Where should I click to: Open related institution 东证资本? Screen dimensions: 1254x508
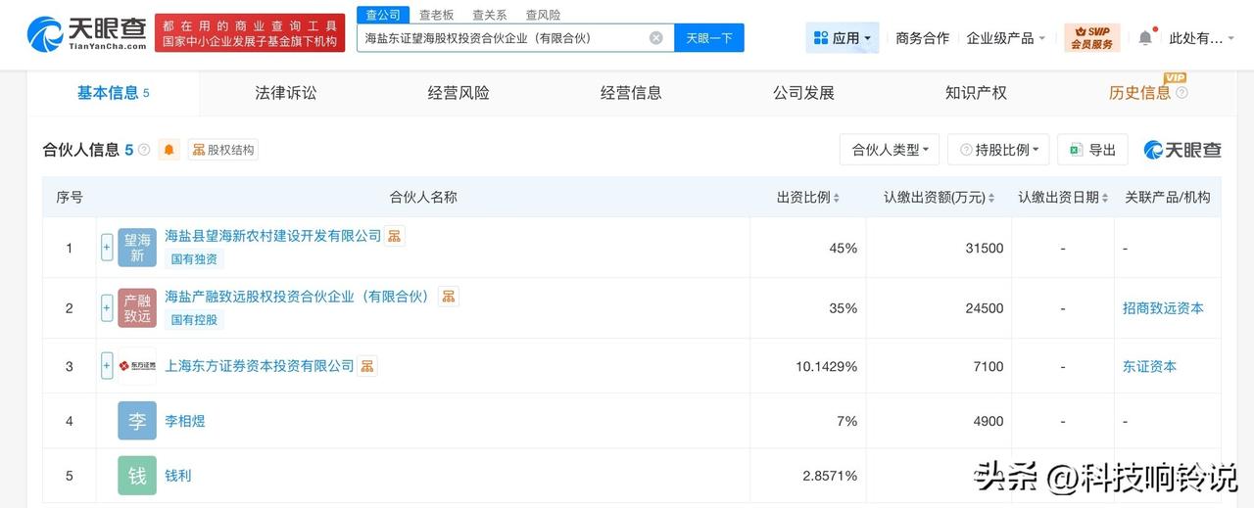[x=1149, y=366]
